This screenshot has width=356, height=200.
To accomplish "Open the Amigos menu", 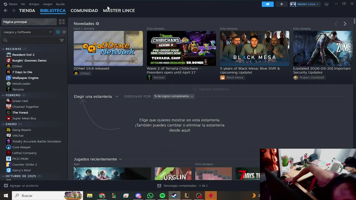I will 34,4.
